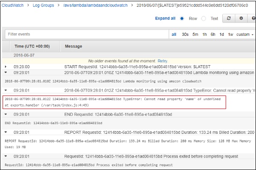Expand the 09:28:00 START RequestId row
The height and width of the screenshot is (170, 256).
pyautogui.click(x=6, y=66)
